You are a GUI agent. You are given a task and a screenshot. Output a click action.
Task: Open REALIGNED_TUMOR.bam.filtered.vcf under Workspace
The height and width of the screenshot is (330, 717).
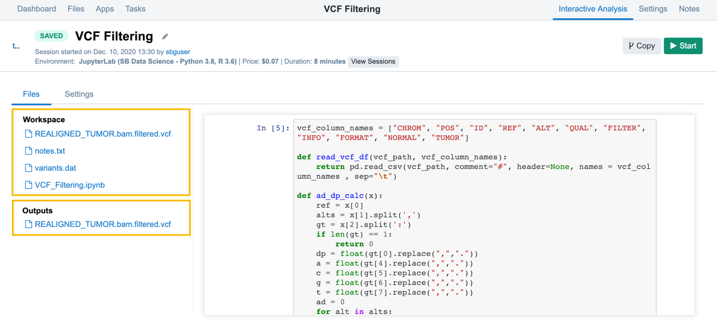point(103,134)
